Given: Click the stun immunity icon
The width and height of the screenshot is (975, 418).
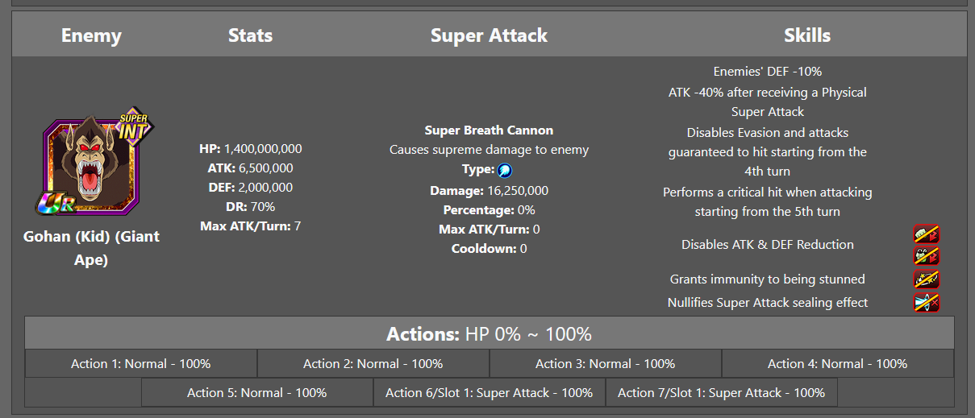Looking at the screenshot, I should (x=926, y=279).
